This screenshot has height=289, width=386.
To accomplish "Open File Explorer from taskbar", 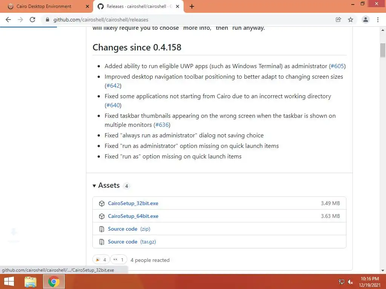I will 31,281.
